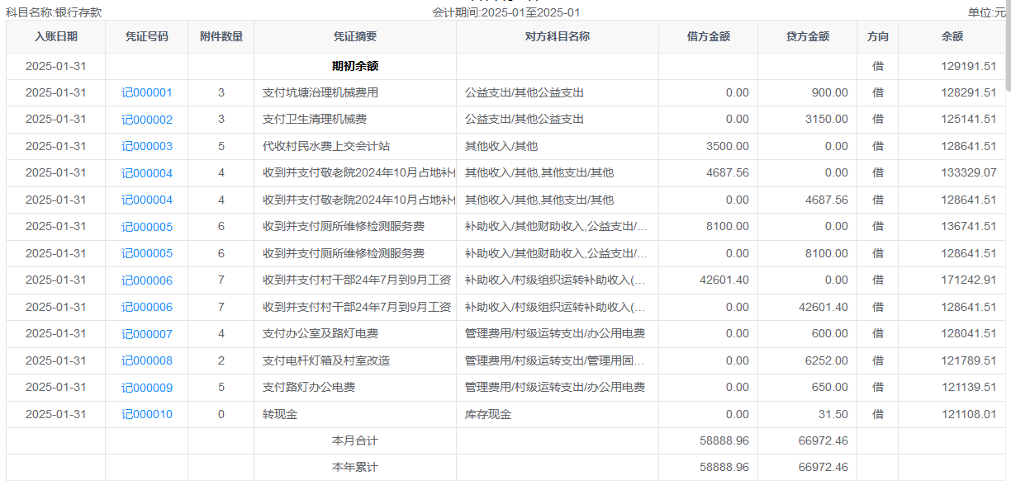Open voucher link 记000008
The height and width of the screenshot is (485, 1011).
pyautogui.click(x=147, y=360)
